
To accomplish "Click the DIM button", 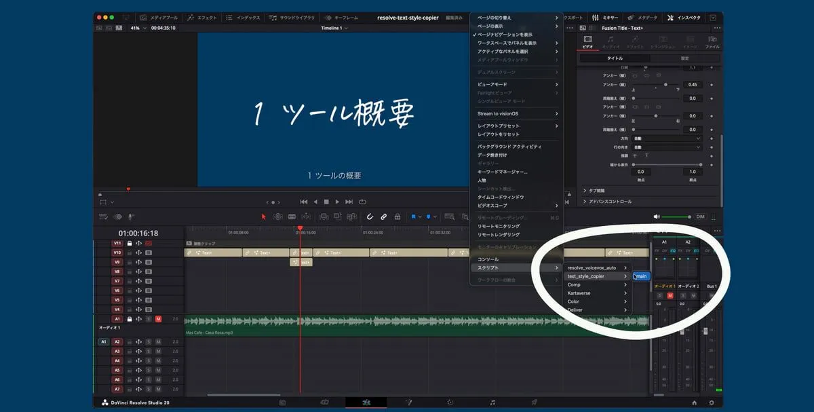I will pos(701,217).
